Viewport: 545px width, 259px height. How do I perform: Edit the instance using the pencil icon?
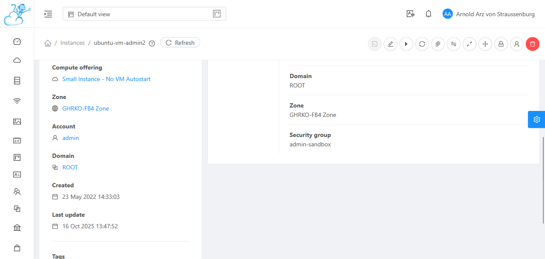click(390, 44)
